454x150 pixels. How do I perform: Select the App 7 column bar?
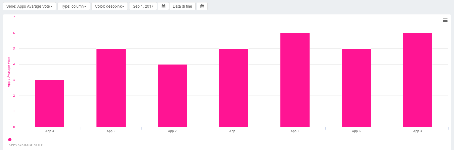(295, 80)
